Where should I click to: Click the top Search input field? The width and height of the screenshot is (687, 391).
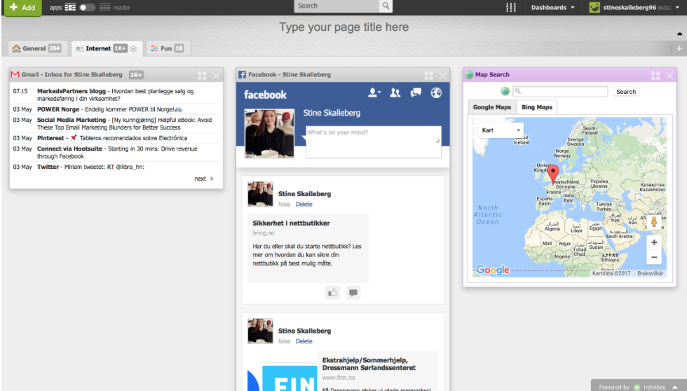[x=336, y=6]
